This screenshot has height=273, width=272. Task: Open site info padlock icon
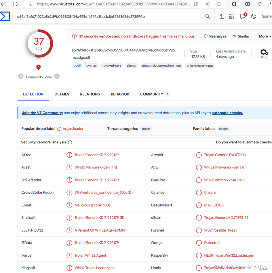[x=31, y=4]
